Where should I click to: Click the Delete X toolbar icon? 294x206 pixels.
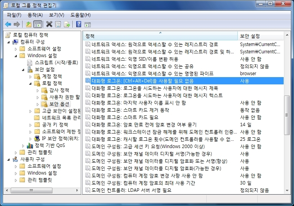pos(49,24)
